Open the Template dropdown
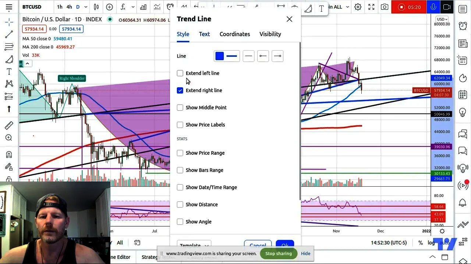The height and width of the screenshot is (264, 471). [x=194, y=245]
